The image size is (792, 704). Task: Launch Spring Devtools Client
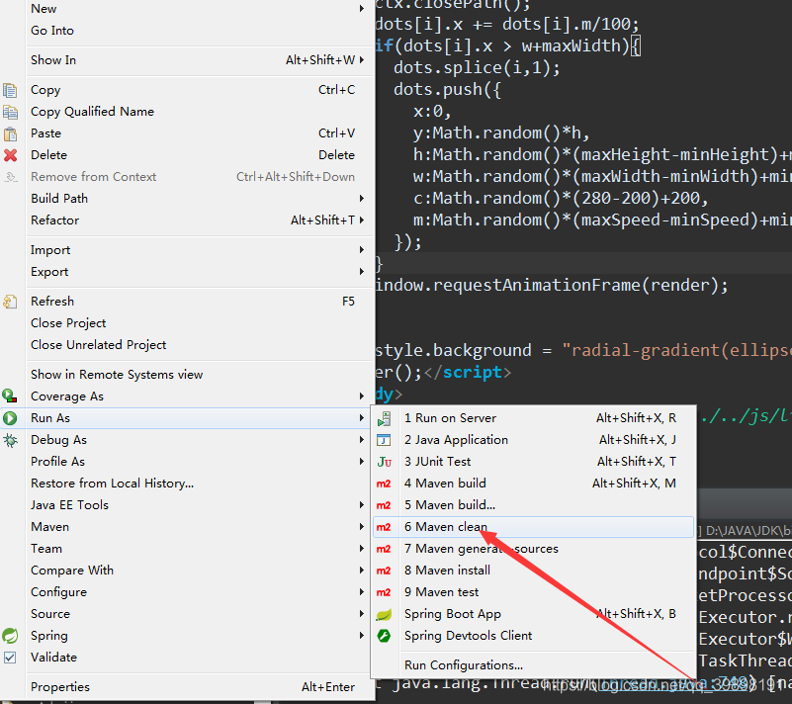(x=533, y=636)
